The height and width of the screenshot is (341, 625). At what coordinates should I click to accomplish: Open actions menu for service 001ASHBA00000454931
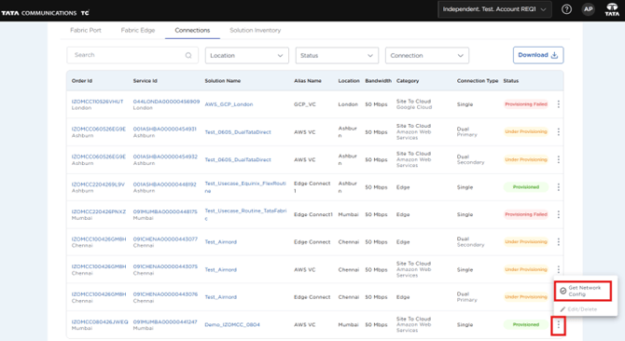pos(559,131)
